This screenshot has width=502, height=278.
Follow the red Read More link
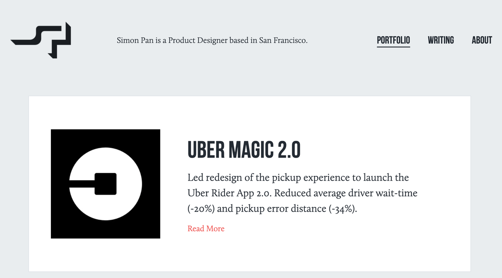coord(206,229)
